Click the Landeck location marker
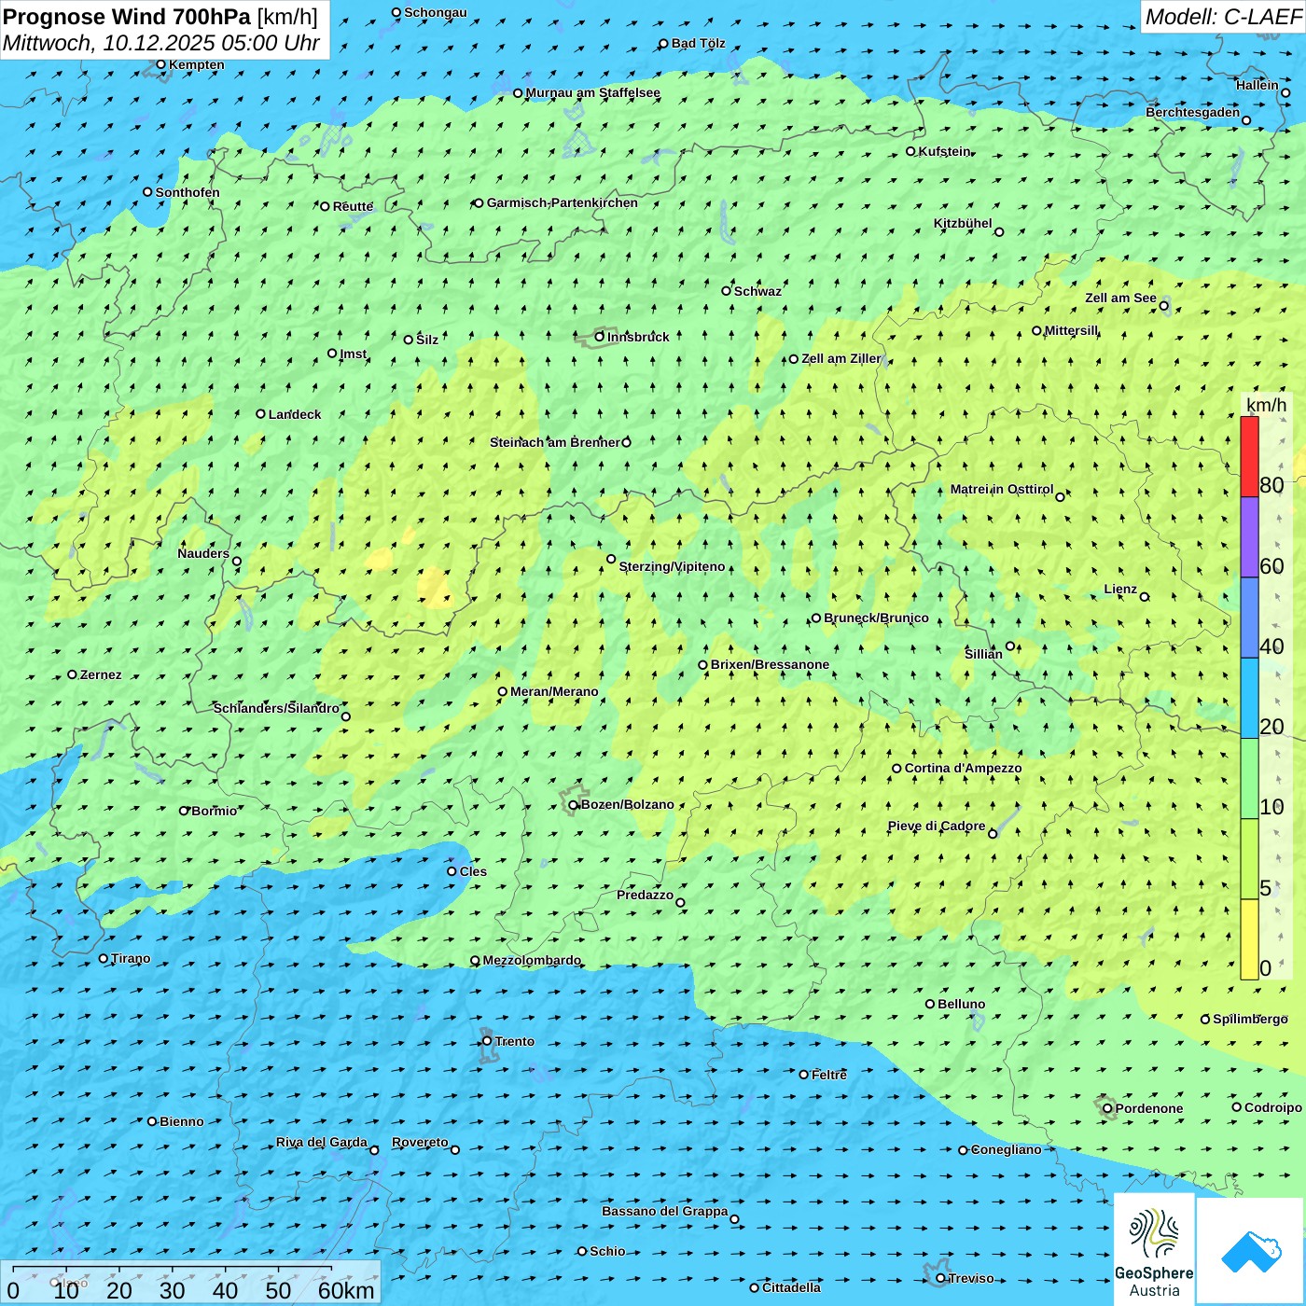Viewport: 1306px width, 1306px height. (x=261, y=414)
